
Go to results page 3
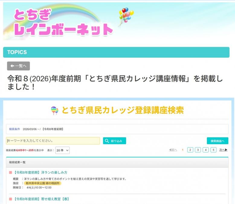198,150
